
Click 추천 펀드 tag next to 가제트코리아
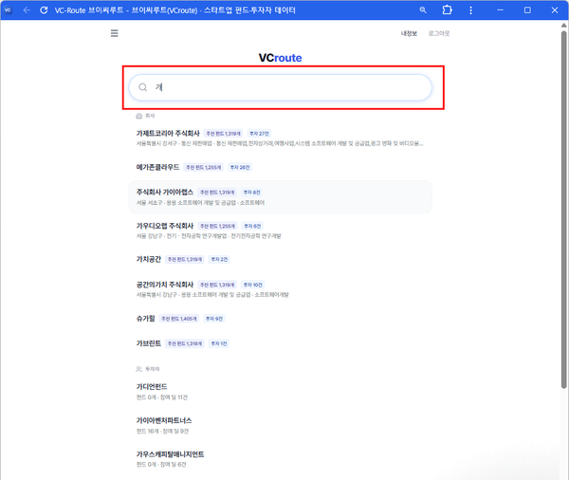223,134
